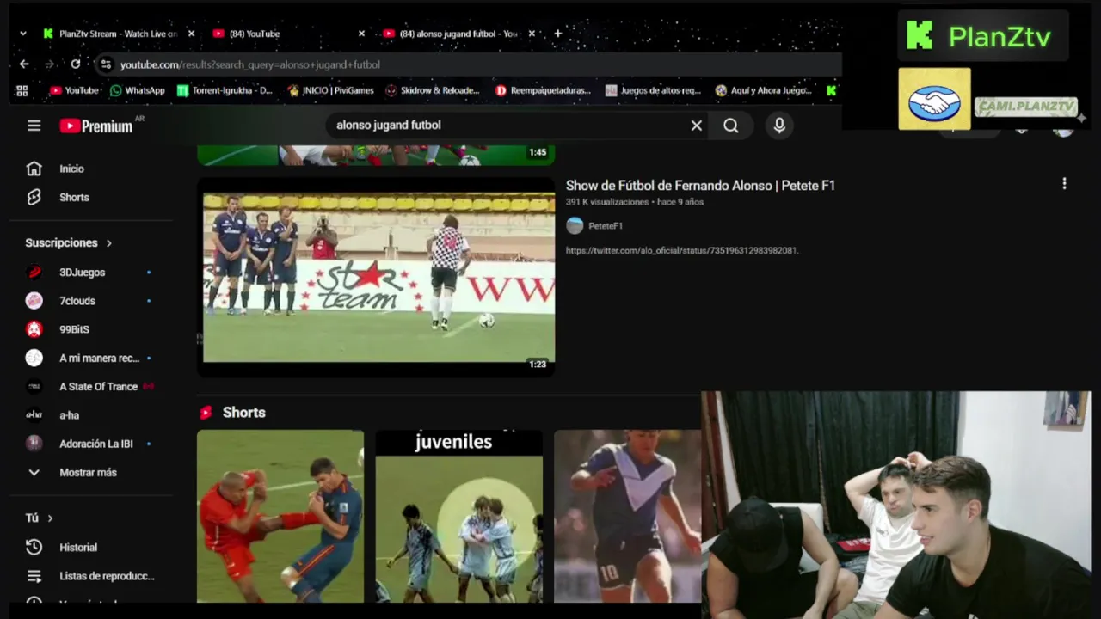1101x619 pixels.
Task: Open the YouTube hamburger guide menu
Action: click(x=34, y=126)
